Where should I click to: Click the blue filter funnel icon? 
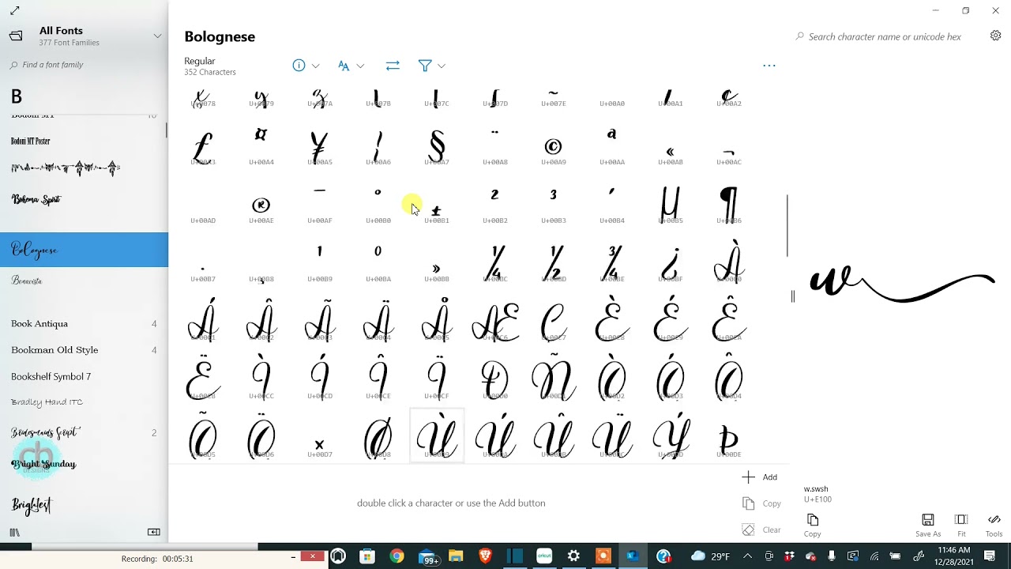click(x=425, y=66)
